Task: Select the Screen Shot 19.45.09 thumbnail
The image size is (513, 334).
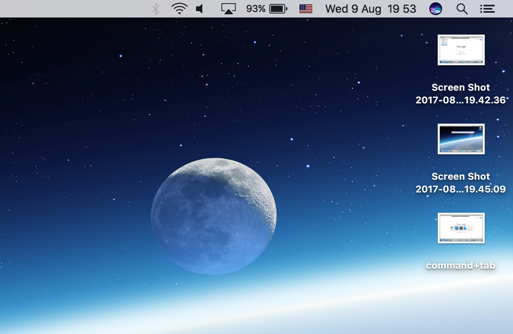Action: click(x=461, y=139)
